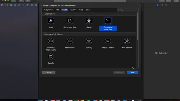180x101 pixels.
Task: Switch to the Multiplatform tab
Action: pos(48,10)
